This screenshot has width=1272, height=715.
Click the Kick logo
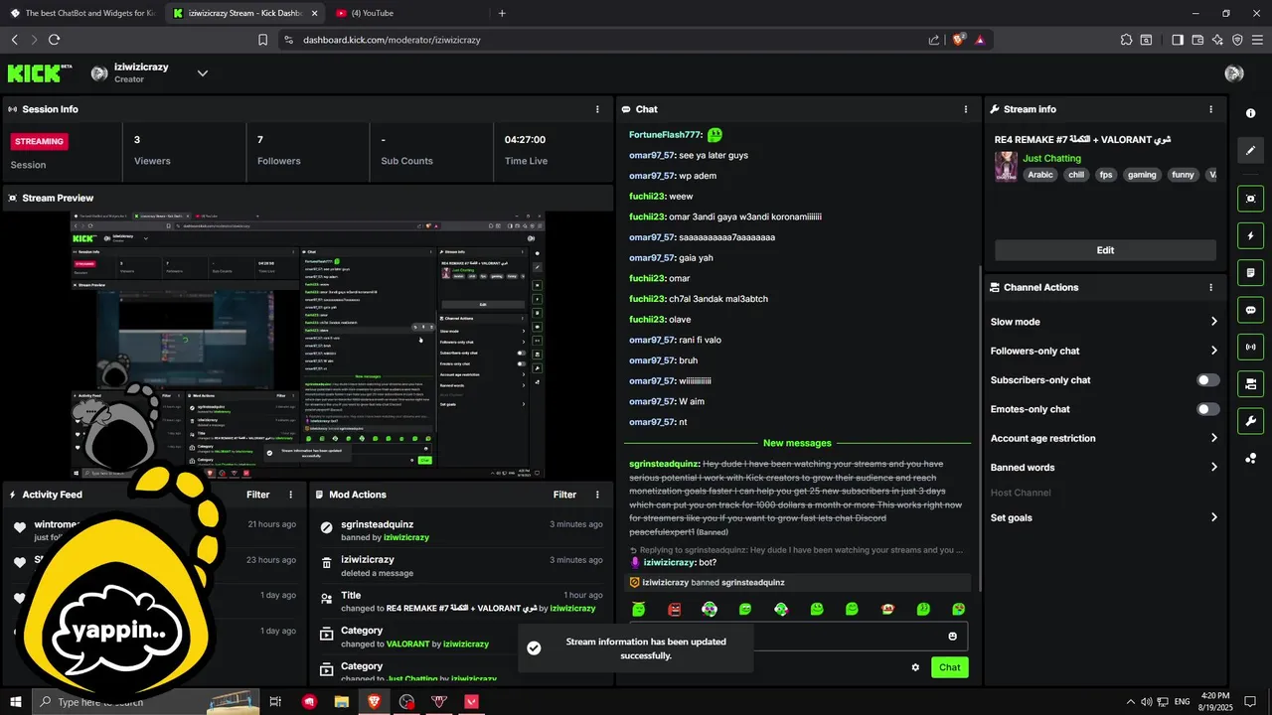pyautogui.click(x=40, y=72)
